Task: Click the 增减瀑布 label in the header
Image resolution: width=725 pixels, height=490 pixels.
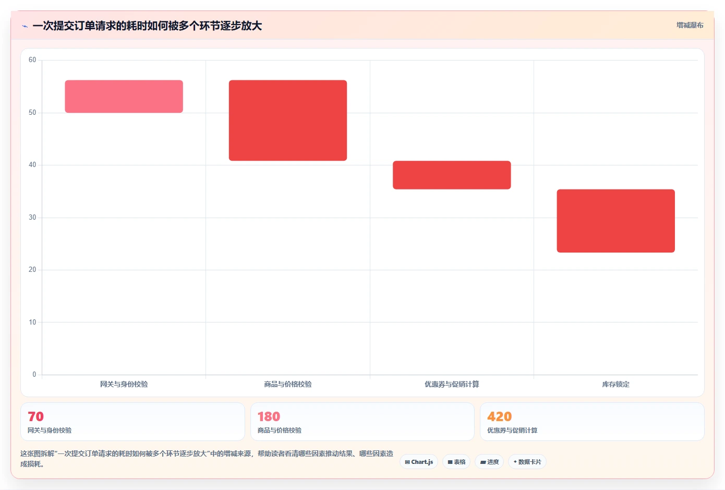Action: point(690,25)
